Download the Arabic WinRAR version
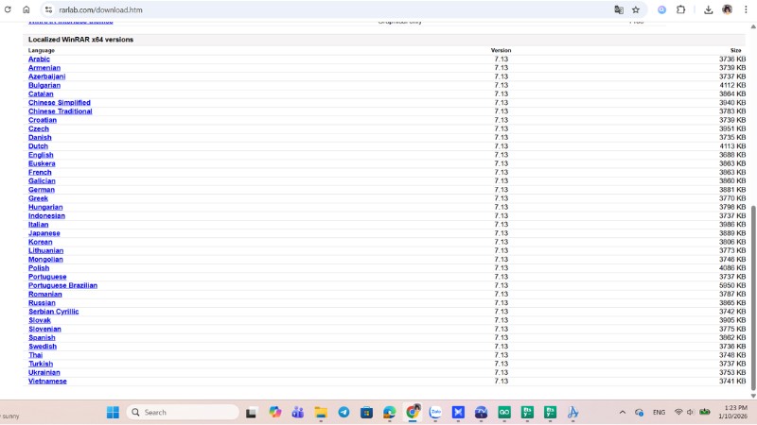 tap(39, 59)
